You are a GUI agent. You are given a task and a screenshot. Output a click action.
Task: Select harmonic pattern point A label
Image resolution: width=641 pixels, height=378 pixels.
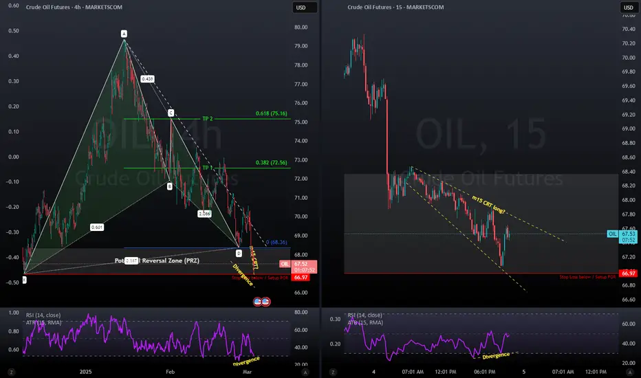coord(124,34)
